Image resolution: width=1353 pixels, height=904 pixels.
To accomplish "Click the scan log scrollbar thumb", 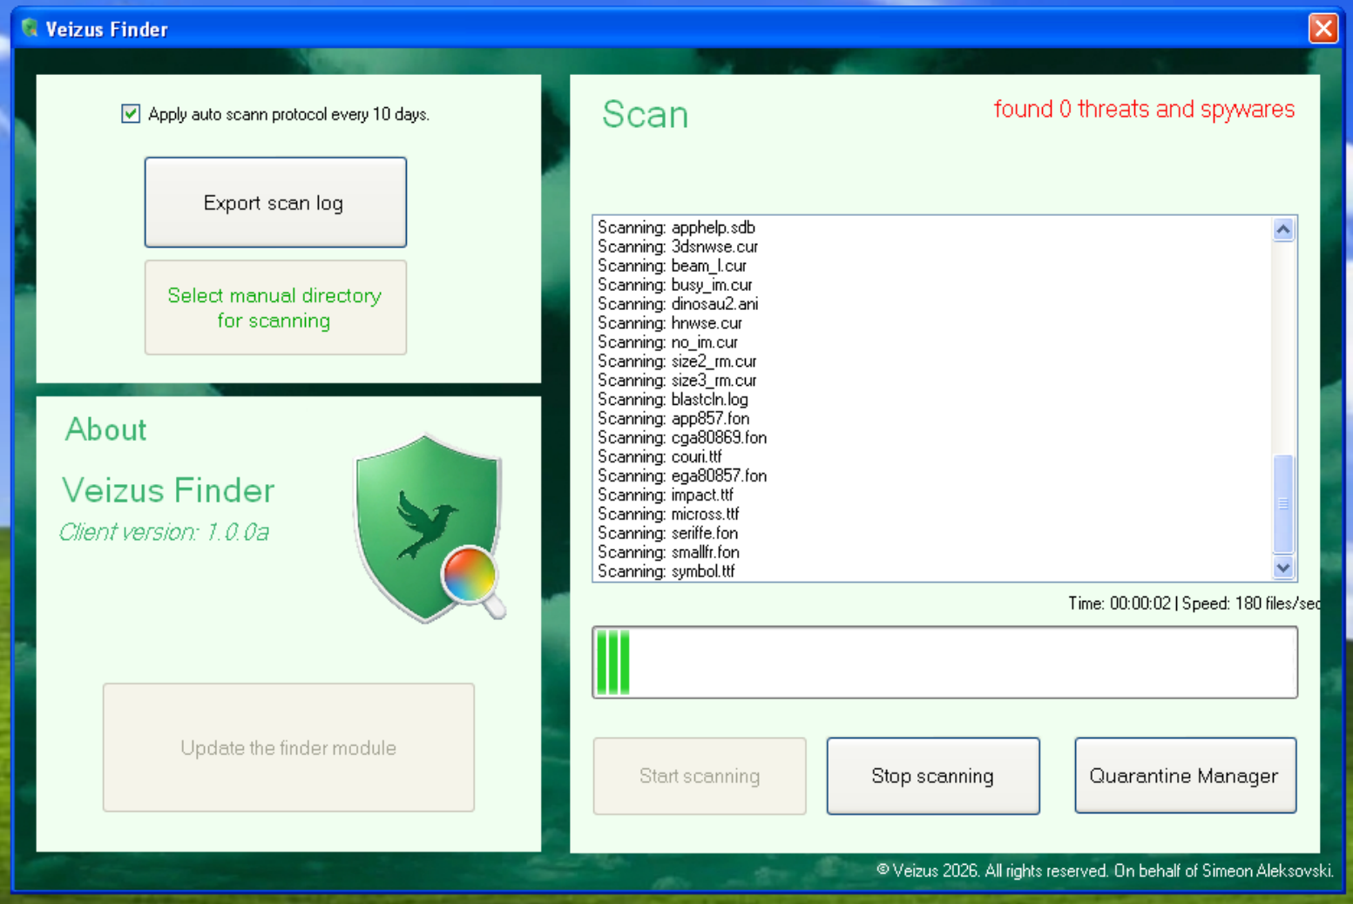I will pyautogui.click(x=1283, y=503).
